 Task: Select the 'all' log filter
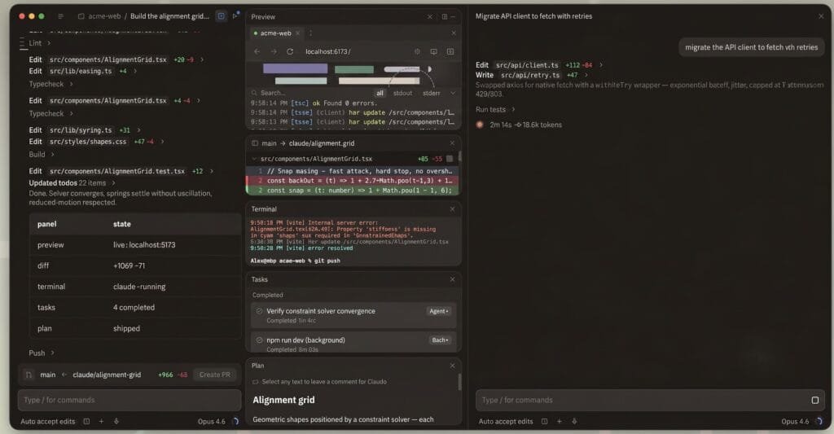pyautogui.click(x=380, y=93)
